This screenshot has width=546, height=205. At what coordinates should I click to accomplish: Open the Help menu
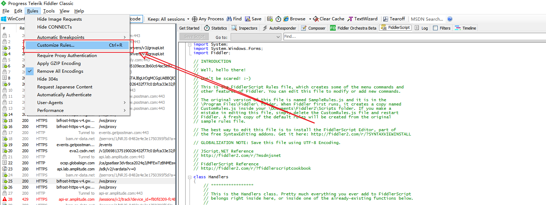79,11
